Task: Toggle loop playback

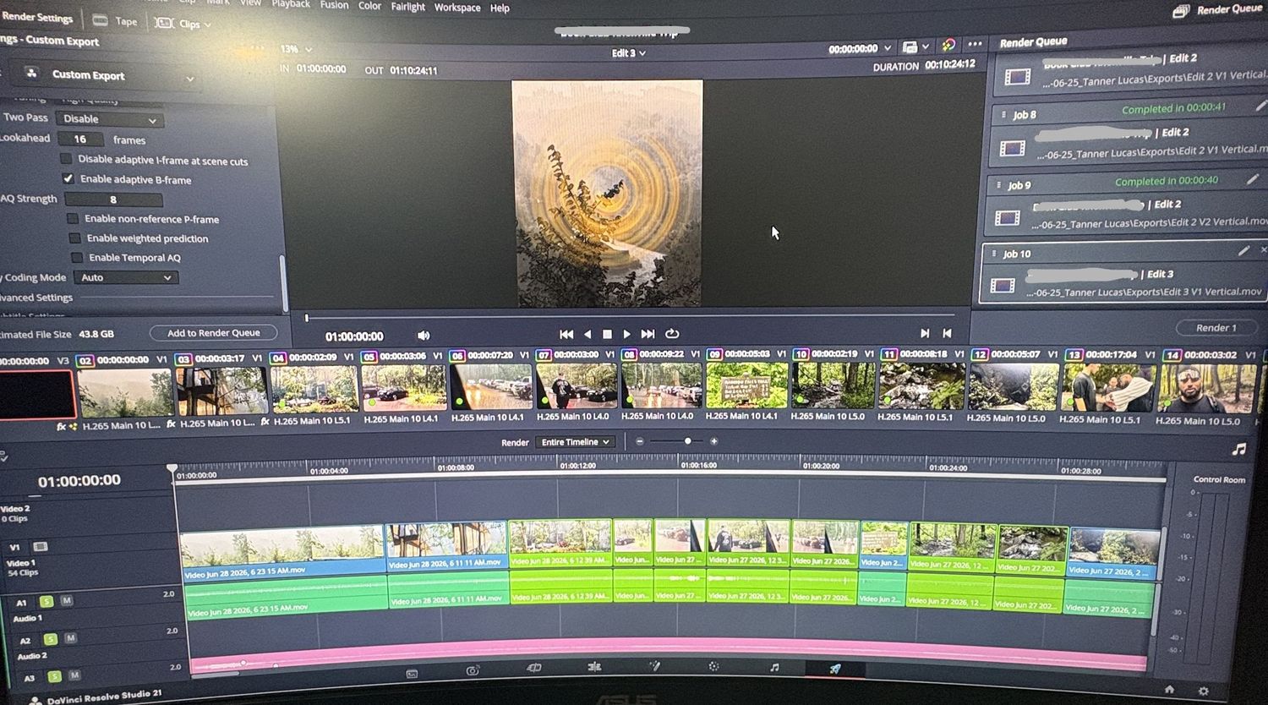Action: point(672,334)
